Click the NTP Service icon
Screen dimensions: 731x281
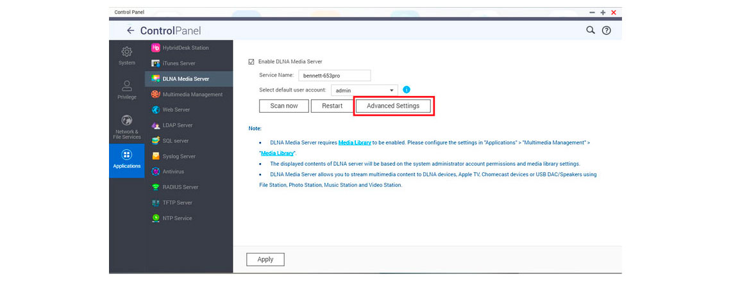156,218
